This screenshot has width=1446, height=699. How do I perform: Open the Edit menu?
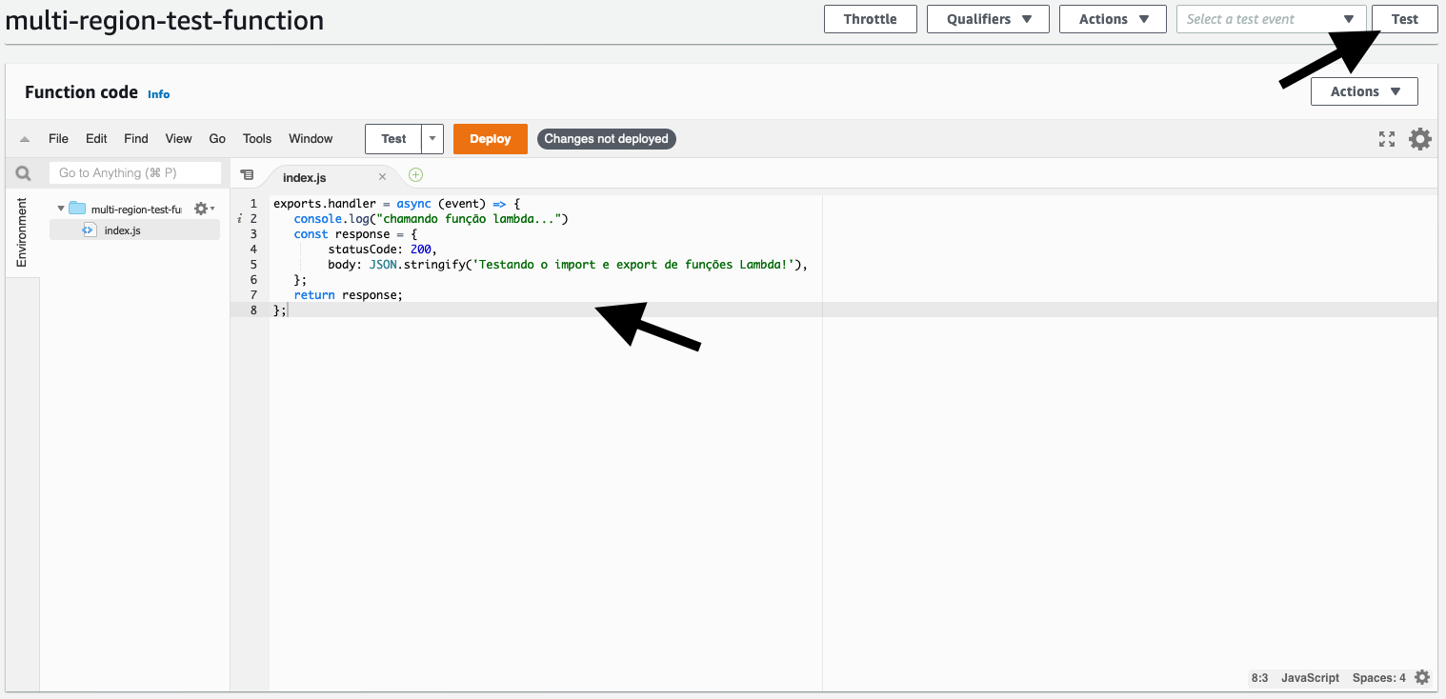(96, 139)
